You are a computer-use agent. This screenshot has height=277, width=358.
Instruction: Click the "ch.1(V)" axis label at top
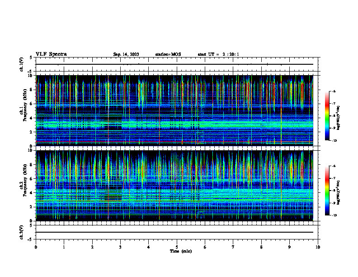[x=21, y=64]
